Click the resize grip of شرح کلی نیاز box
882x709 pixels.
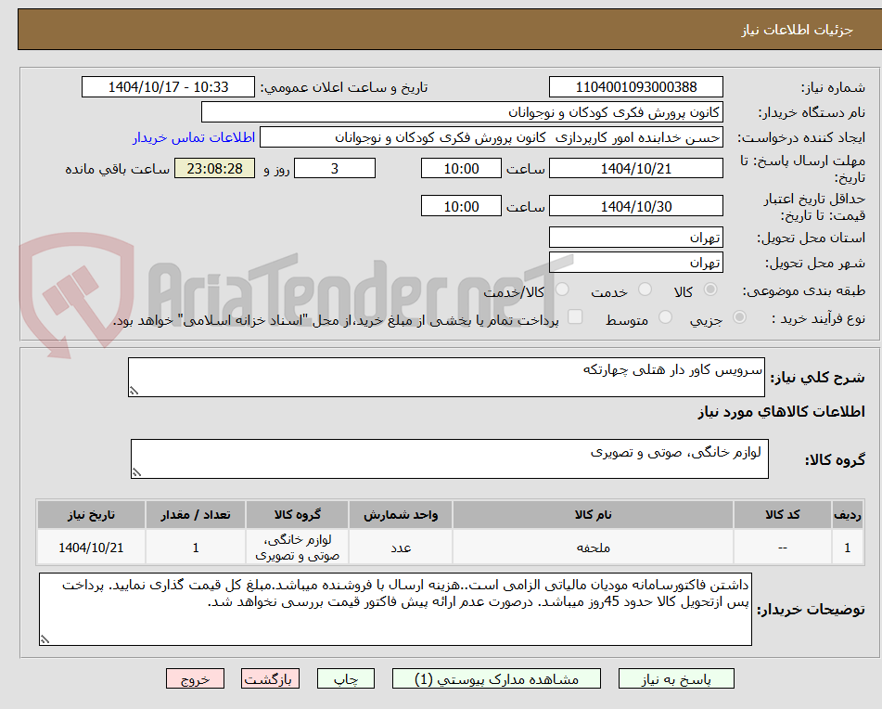tap(134, 391)
